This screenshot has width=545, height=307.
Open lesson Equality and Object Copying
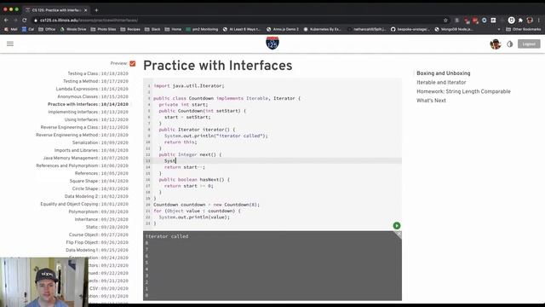[x=84, y=204]
